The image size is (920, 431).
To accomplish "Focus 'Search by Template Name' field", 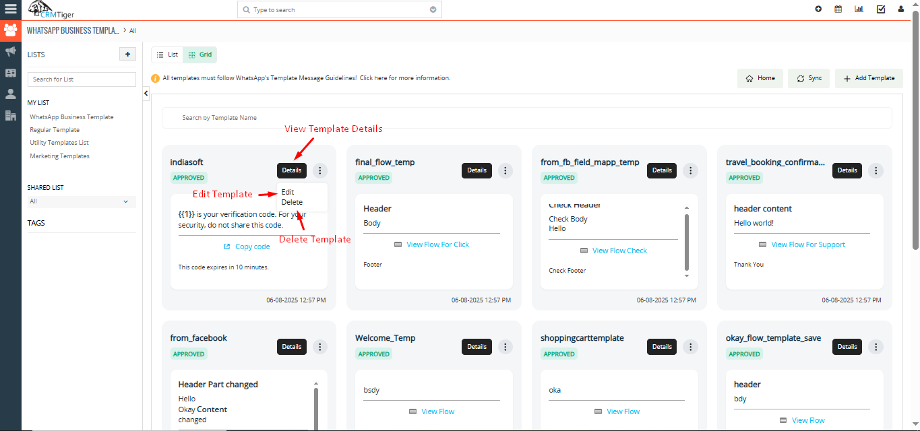I will tap(527, 118).
